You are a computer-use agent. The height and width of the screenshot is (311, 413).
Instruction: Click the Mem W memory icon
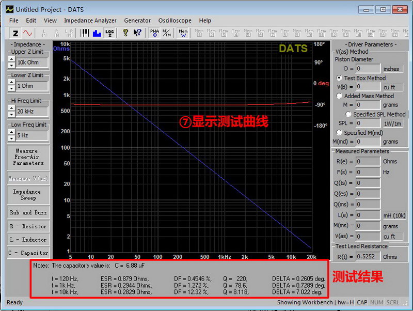pos(183,33)
